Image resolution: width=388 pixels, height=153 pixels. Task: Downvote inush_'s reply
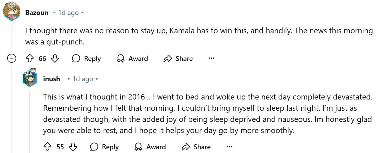tap(73, 147)
